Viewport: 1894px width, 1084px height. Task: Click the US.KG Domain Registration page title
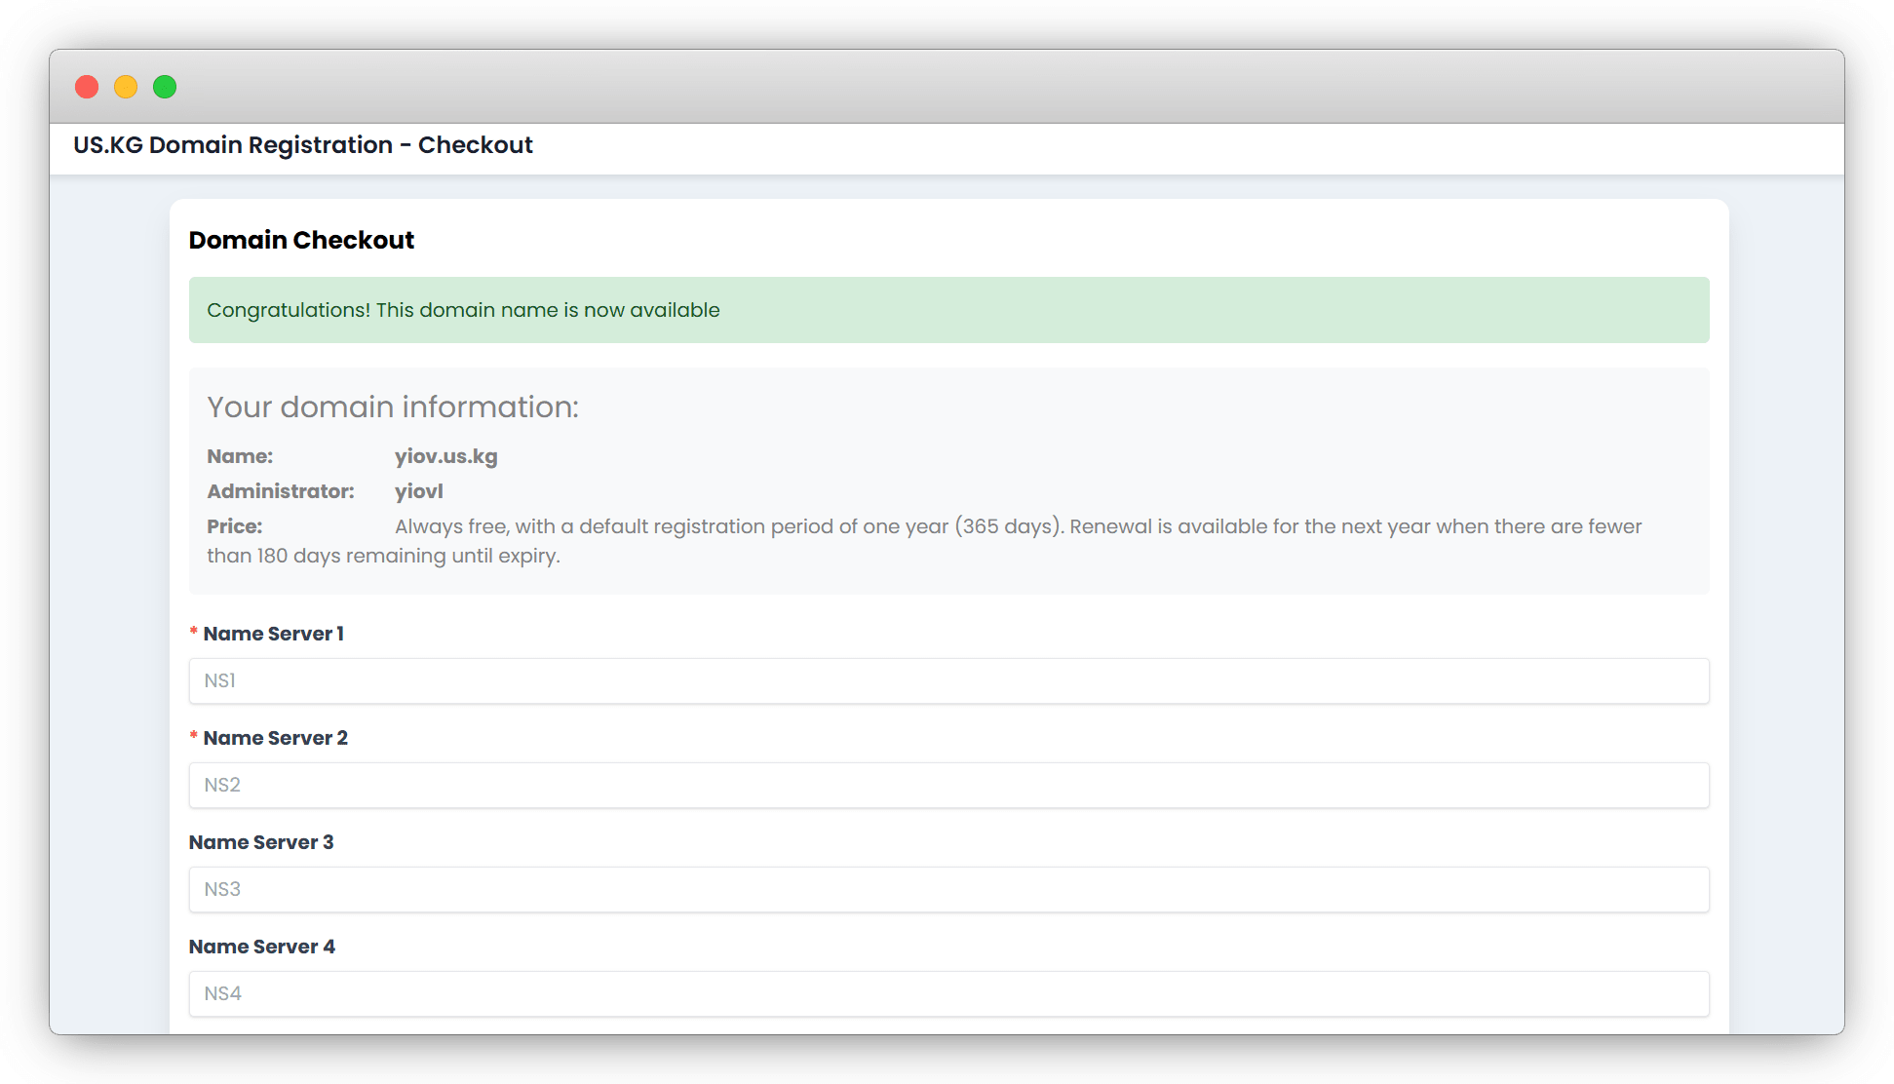(x=302, y=145)
